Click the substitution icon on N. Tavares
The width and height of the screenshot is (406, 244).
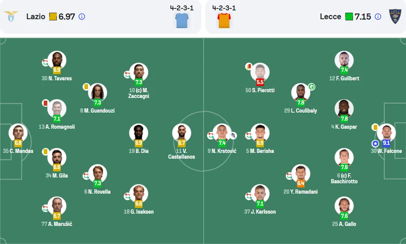45,62
